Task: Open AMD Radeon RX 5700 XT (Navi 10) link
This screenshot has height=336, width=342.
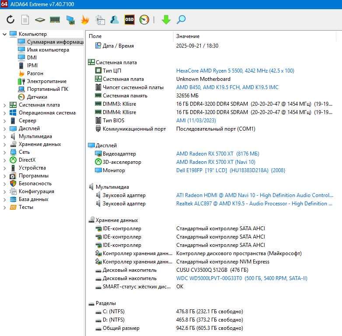Action: pos(216,162)
